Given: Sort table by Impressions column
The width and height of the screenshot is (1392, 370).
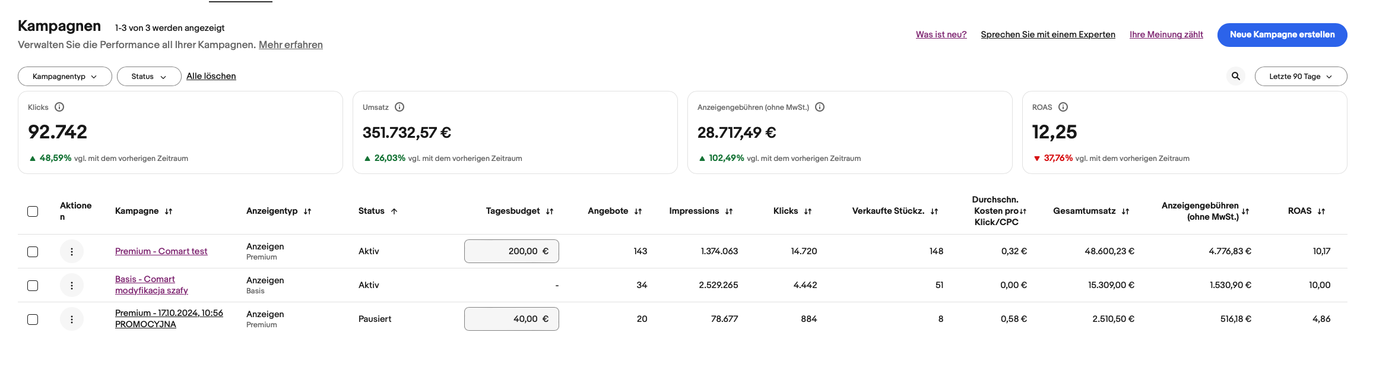Looking at the screenshot, I should point(729,211).
